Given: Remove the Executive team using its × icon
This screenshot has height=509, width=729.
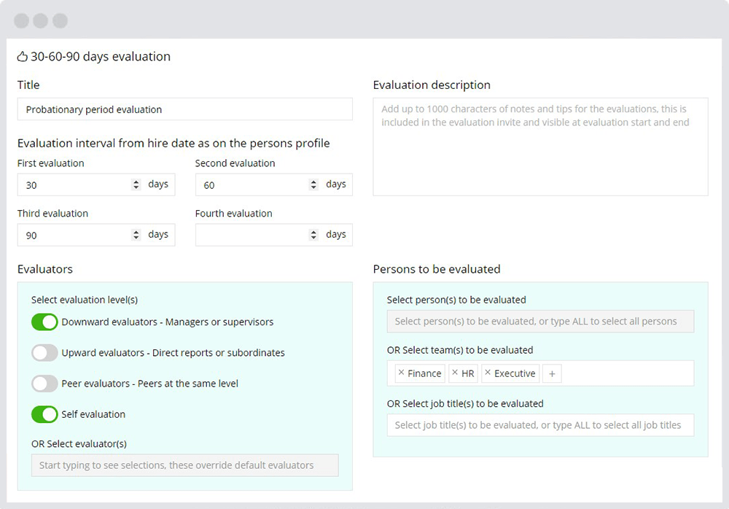Looking at the screenshot, I should [488, 373].
